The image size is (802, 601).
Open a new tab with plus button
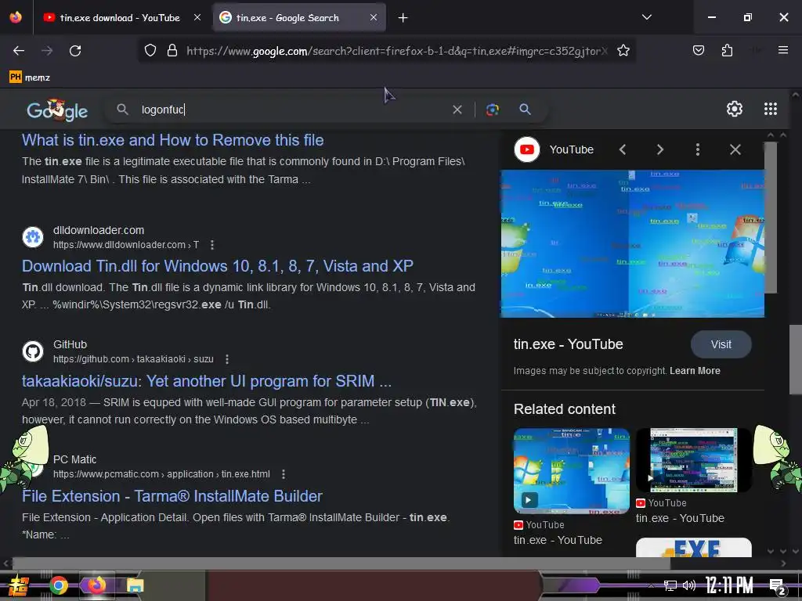coord(403,18)
